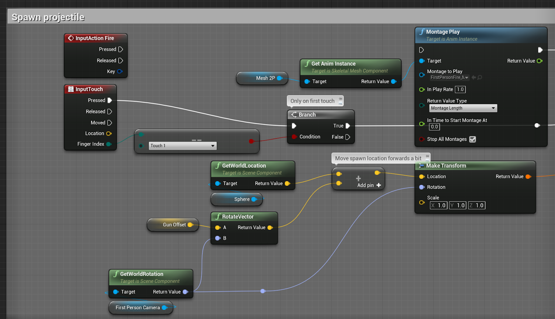The image size is (555, 319).
Task: Click Return Value pin on GetWorldRotation
Action: [x=185, y=292]
